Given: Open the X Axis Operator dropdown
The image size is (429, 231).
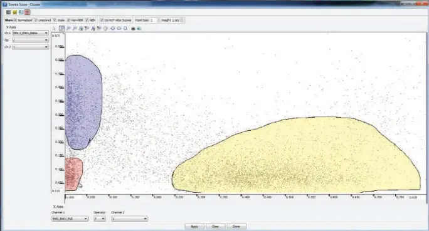Looking at the screenshot, I should (x=100, y=218).
